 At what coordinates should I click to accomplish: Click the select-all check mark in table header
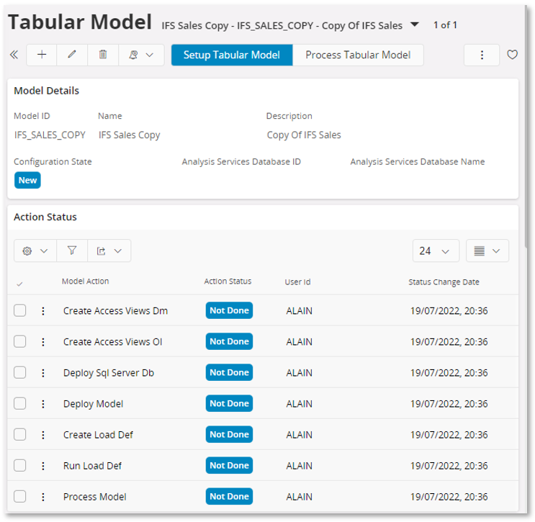19,284
